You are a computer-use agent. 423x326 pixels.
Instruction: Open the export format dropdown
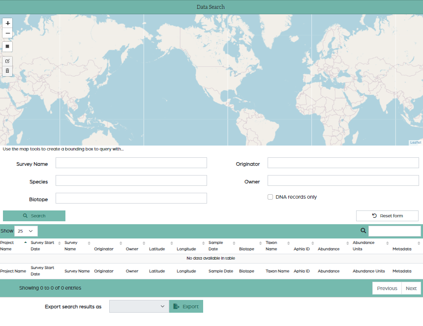(x=139, y=306)
